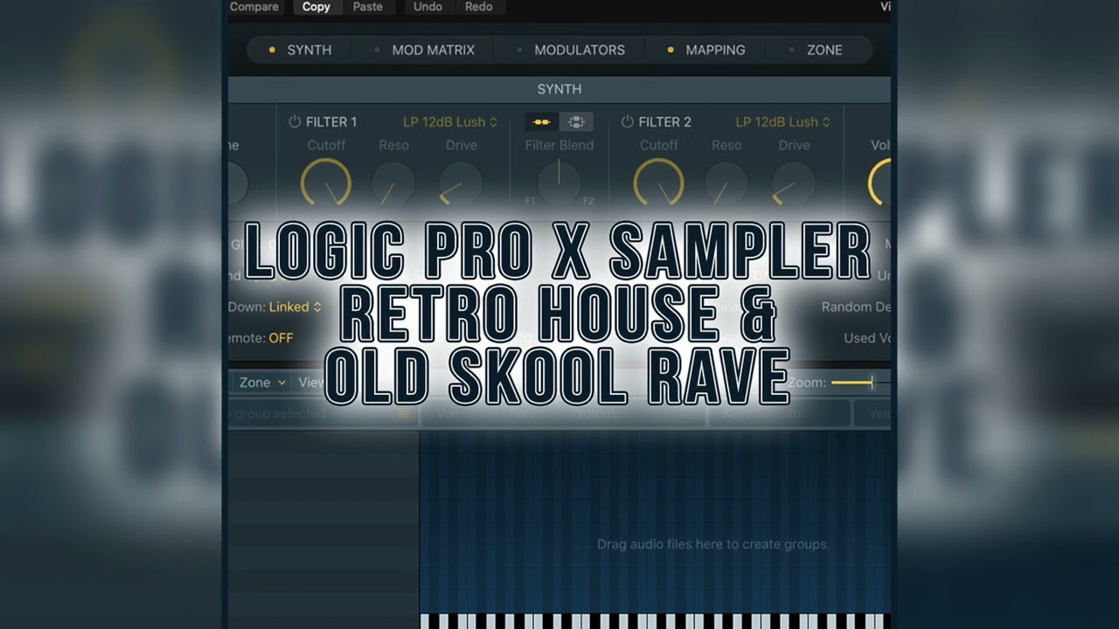Click the Filter 2 Drive knob
Viewport: 1119px width, 629px height.
point(794,183)
